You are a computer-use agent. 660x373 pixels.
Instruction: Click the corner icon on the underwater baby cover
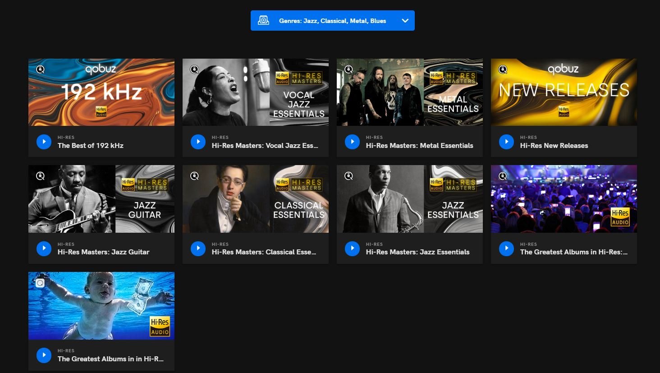pos(40,283)
